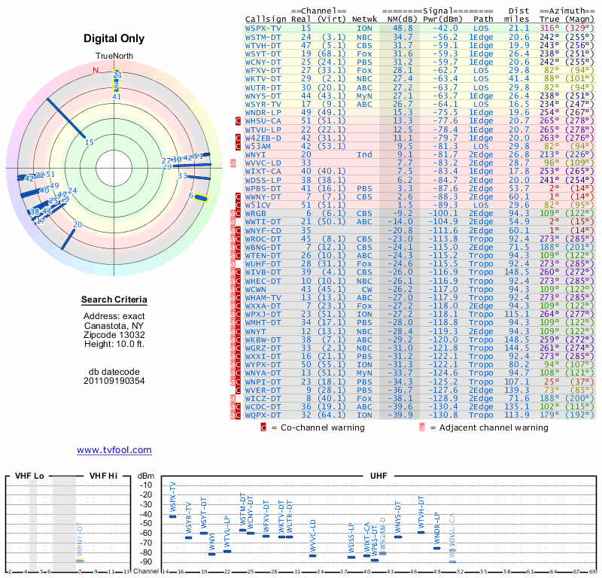Click the WIVB-DT callsign in the table

coord(263,272)
